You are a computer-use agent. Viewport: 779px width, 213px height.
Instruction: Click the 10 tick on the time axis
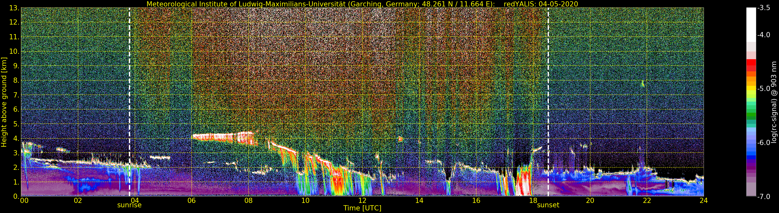pos(305,201)
